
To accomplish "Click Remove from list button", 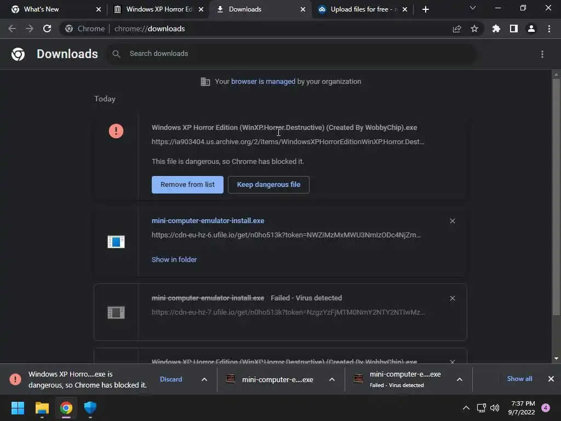I will (x=187, y=185).
